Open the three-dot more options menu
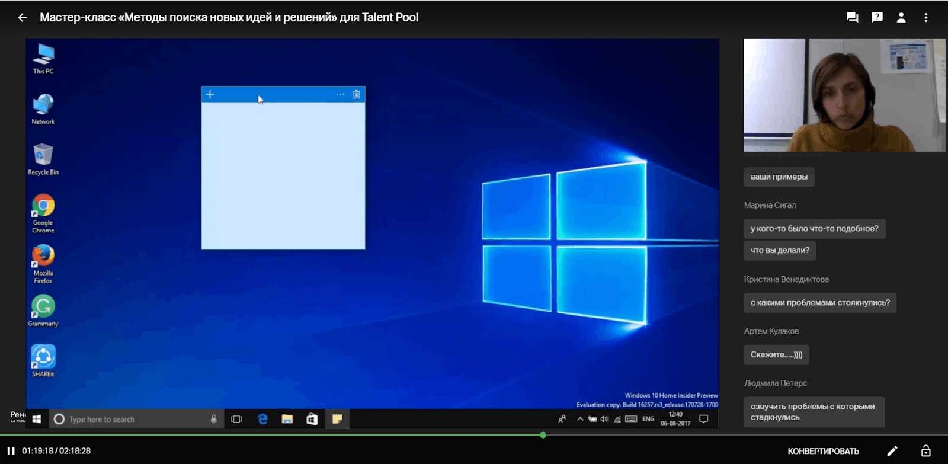 [925, 18]
